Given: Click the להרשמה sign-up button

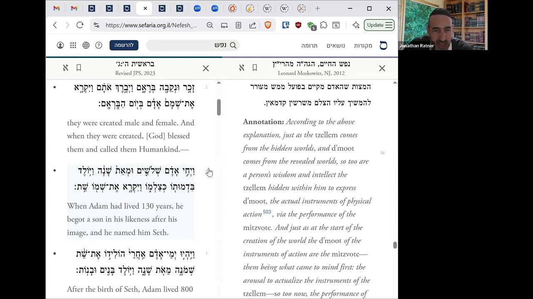Looking at the screenshot, I should (124, 45).
